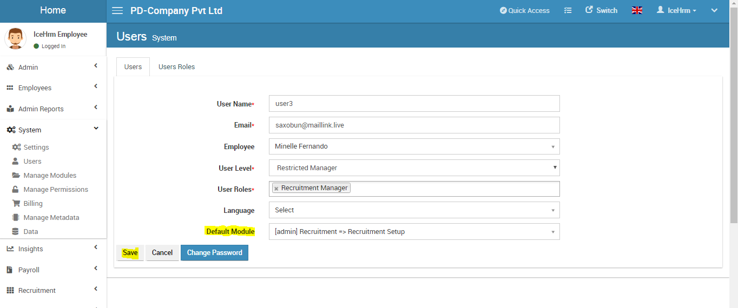Click the Employees grid icon
This screenshot has height=308, width=738.
click(x=10, y=88)
